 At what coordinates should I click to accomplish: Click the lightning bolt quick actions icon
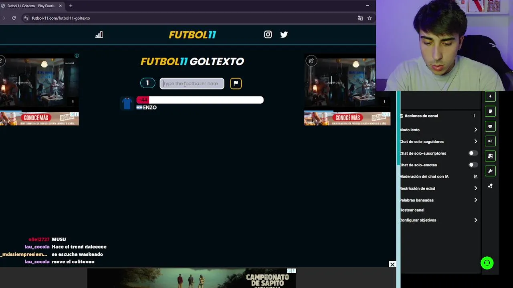click(x=490, y=96)
